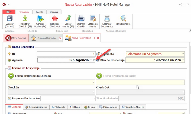Expand the Plan de Hospedaje dropdown

[x=183, y=60]
